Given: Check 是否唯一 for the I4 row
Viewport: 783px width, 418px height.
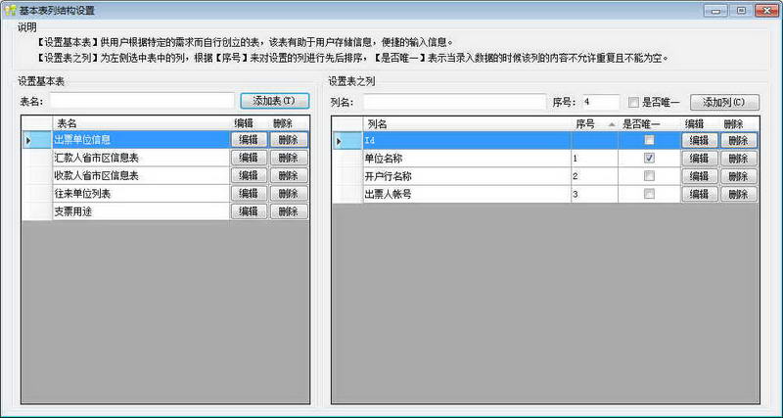Looking at the screenshot, I should tap(649, 141).
